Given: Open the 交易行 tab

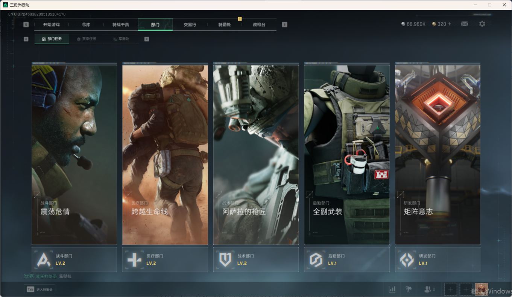Looking at the screenshot, I should point(190,25).
